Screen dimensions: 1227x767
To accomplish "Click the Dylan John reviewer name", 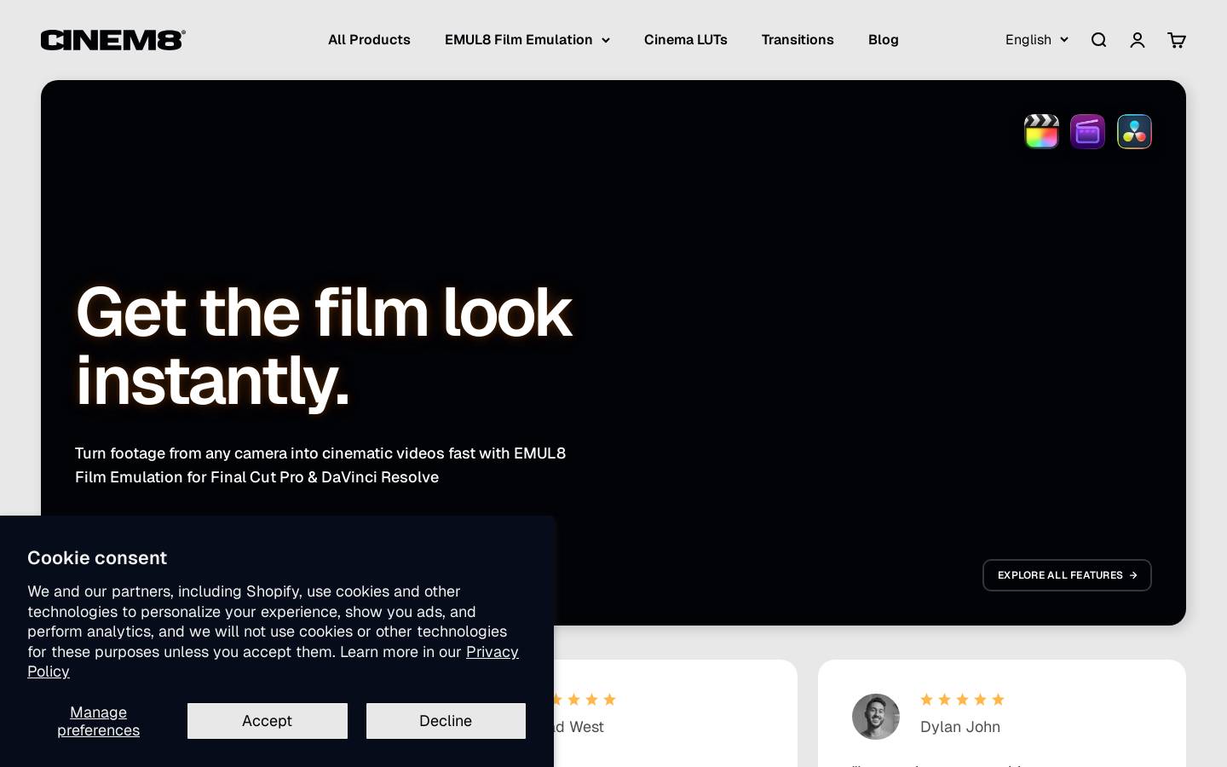I will pyautogui.click(x=960, y=727).
